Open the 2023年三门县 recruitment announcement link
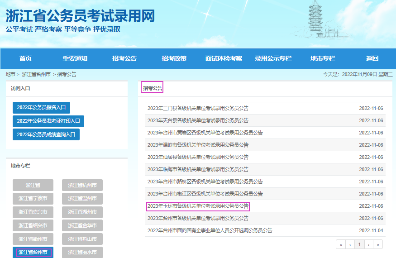The width and height of the screenshot is (396, 258). 198,109
